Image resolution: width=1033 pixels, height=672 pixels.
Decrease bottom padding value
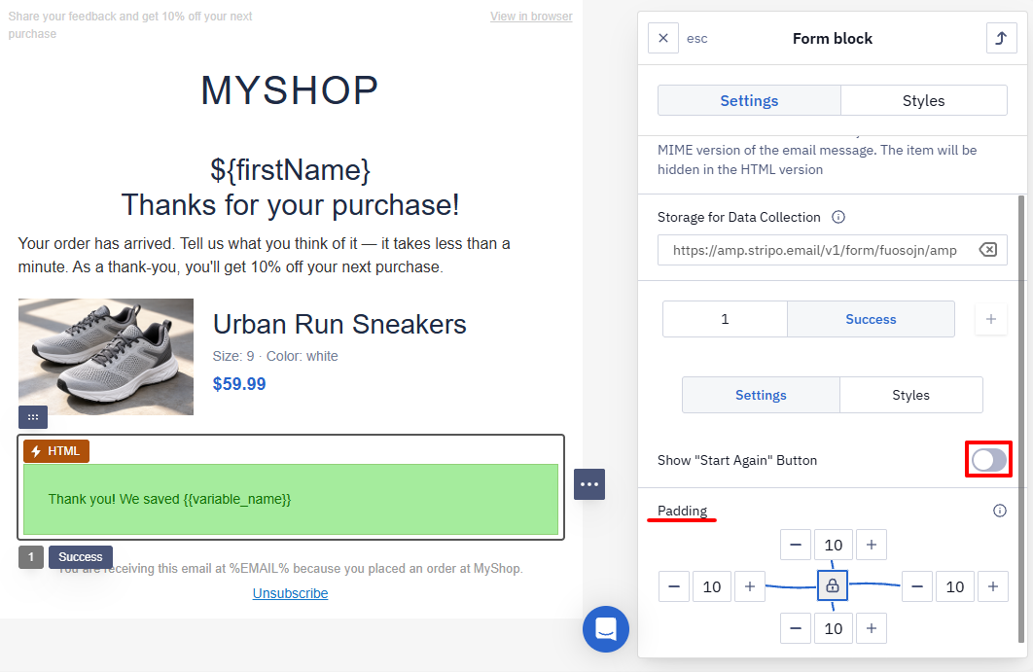click(796, 628)
